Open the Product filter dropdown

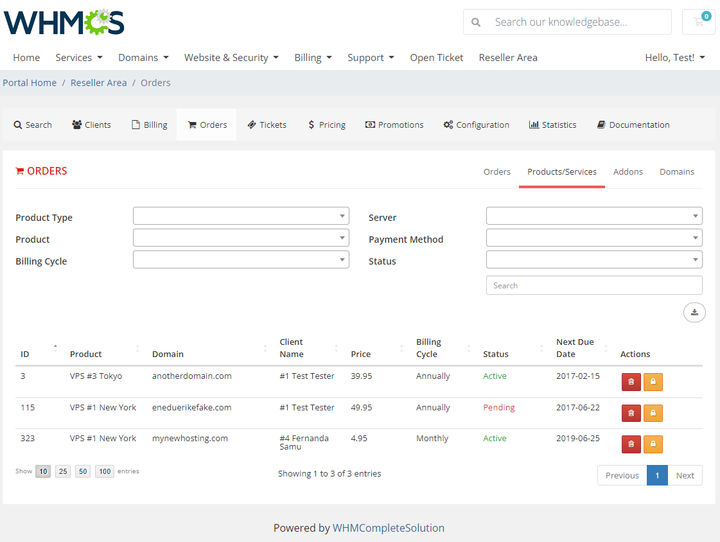tap(241, 238)
